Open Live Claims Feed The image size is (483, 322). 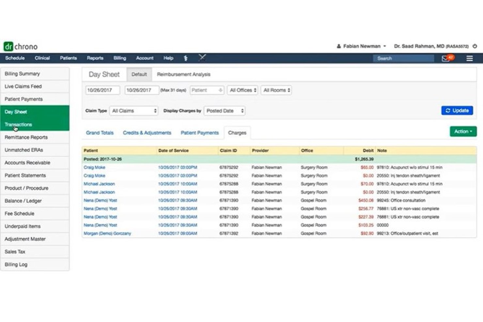(x=35, y=86)
